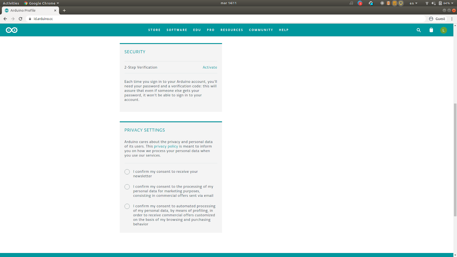Go back with browser back arrow
457x257 pixels.
pos(5,19)
